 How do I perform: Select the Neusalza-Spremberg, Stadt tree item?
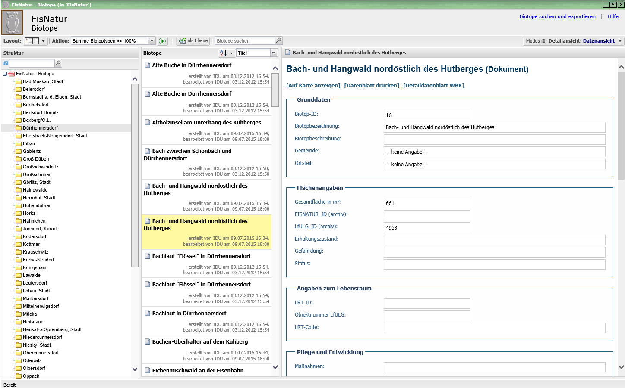pos(52,329)
